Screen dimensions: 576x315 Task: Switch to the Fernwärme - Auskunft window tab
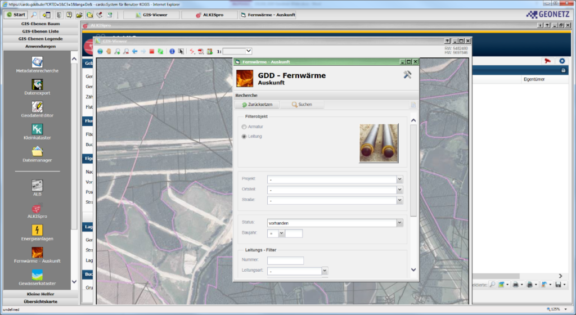pyautogui.click(x=267, y=15)
